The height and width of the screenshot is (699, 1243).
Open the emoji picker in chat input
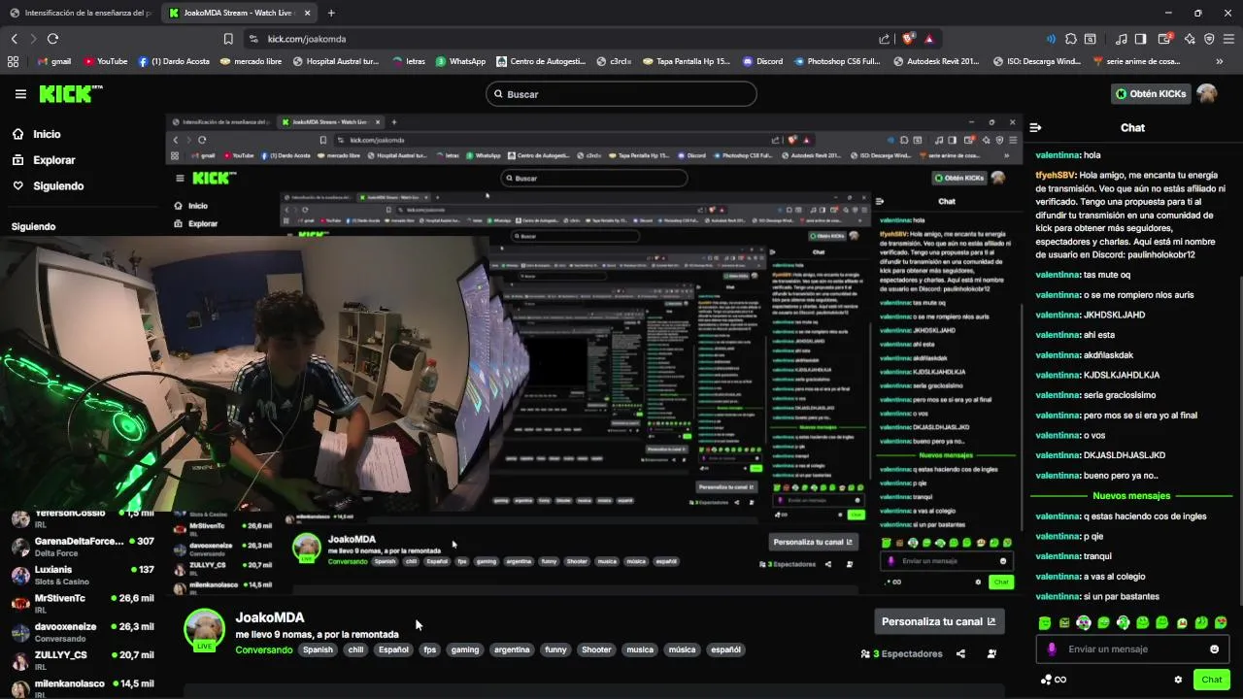coord(1214,649)
